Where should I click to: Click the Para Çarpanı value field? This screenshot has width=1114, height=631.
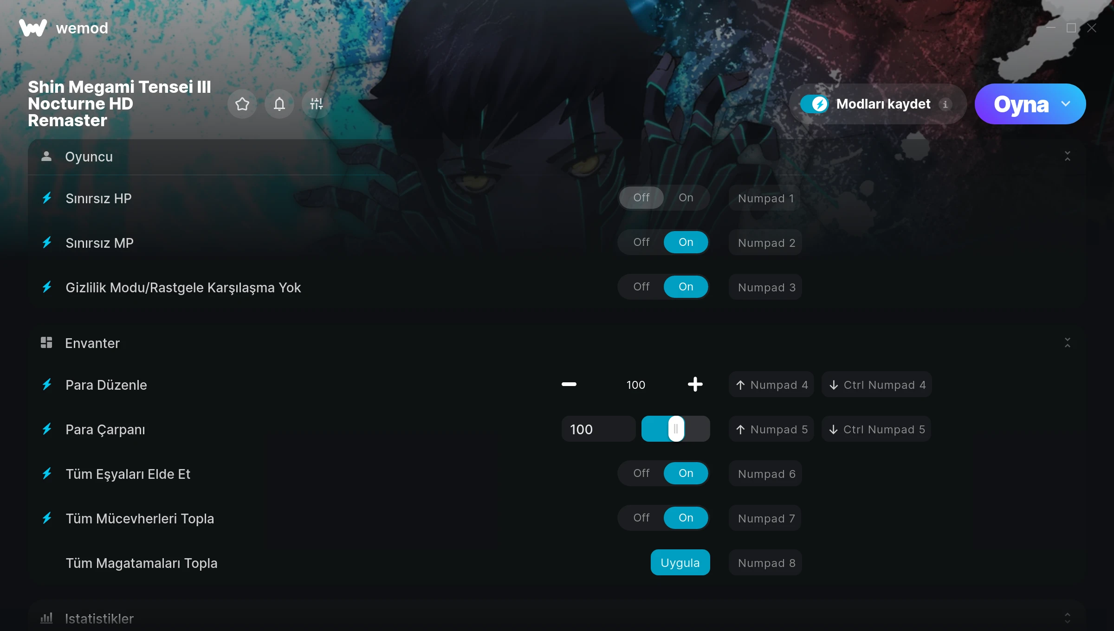[x=598, y=429]
